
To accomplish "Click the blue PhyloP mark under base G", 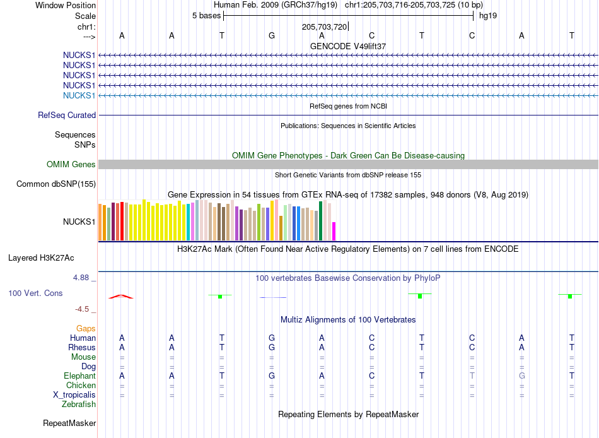I will click(x=273, y=297).
